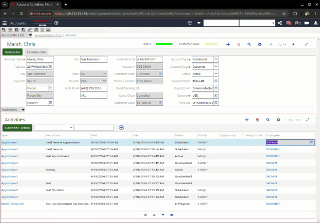The image size is (320, 223).
Task: Click the Activities query value text box
Action: [94, 128]
